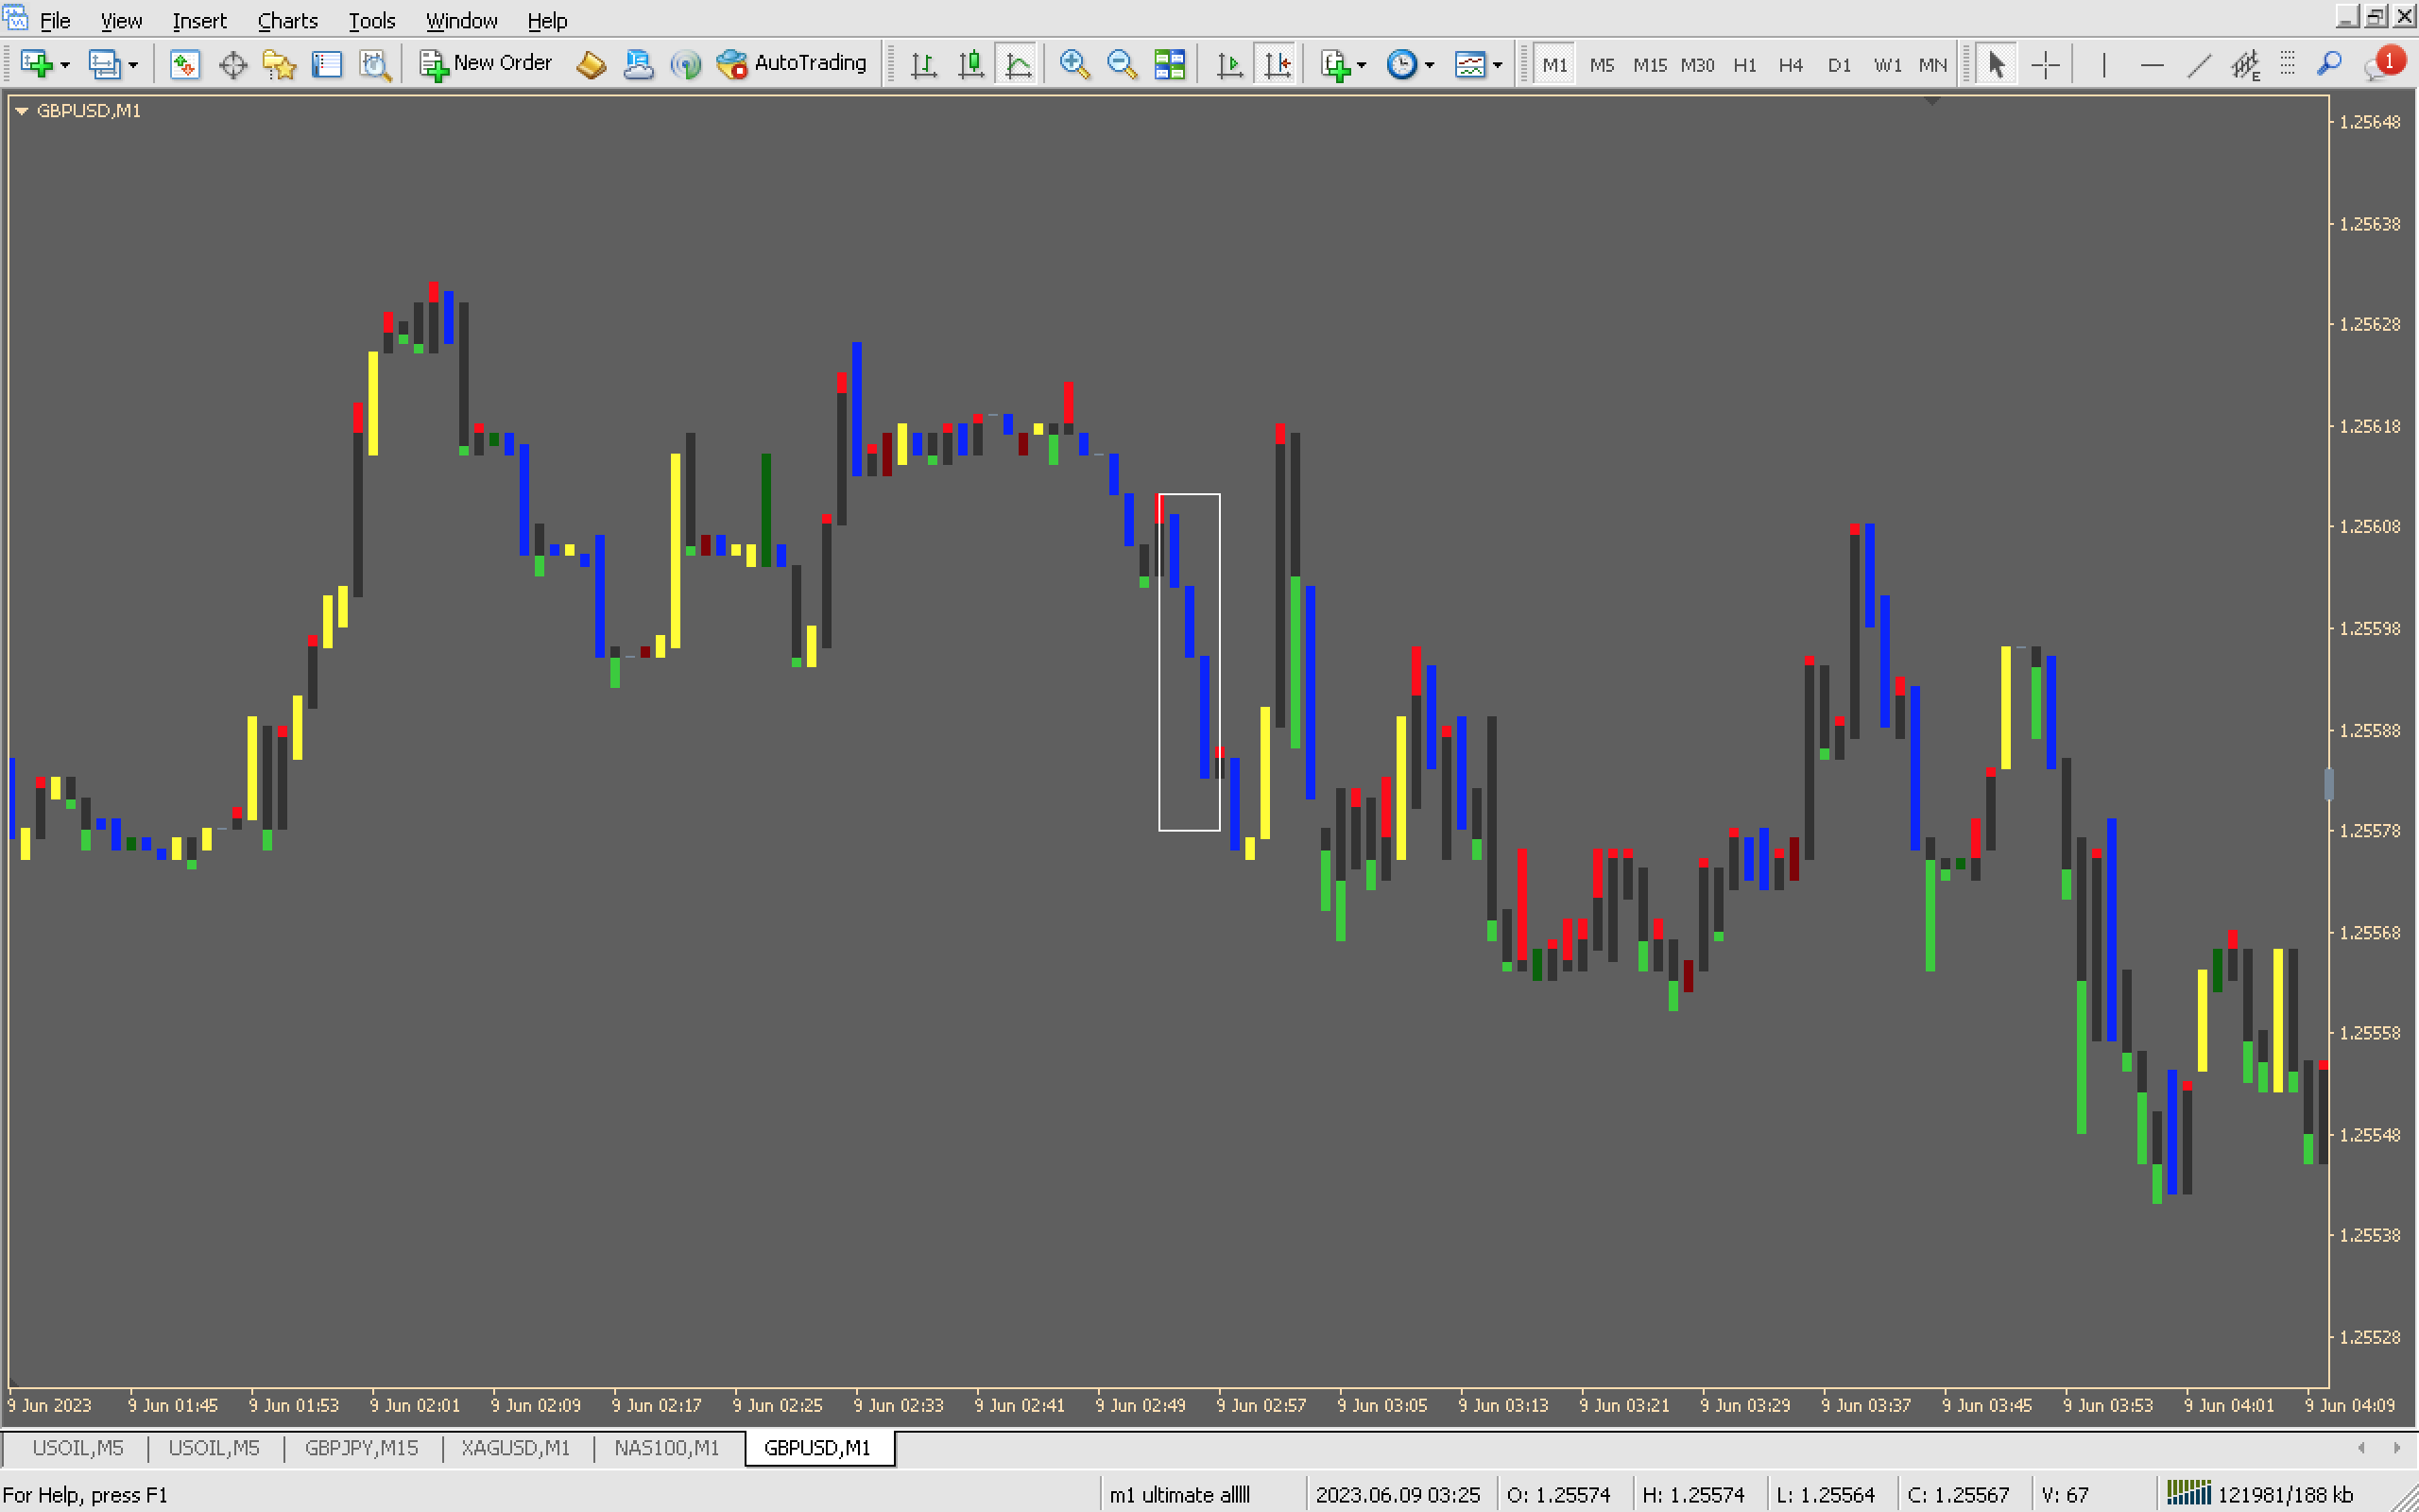Select the Crosshair tool

point(2045,65)
